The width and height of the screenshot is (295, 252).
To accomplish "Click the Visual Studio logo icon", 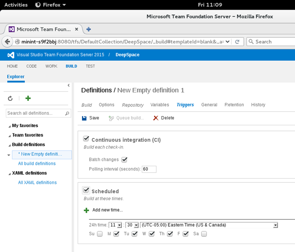I will click(x=11, y=55).
